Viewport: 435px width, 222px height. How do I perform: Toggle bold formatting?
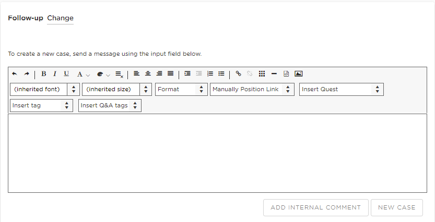(43, 73)
